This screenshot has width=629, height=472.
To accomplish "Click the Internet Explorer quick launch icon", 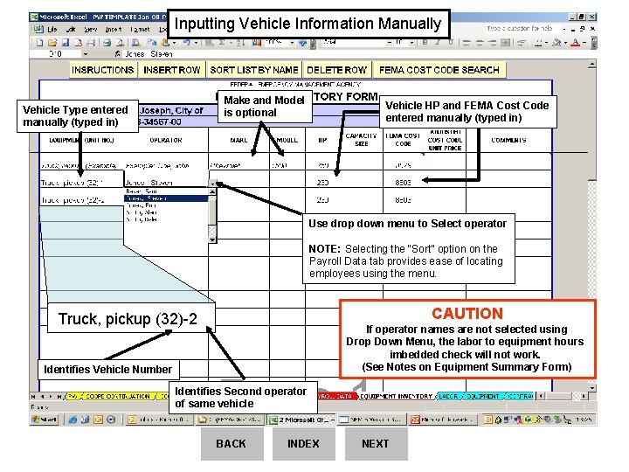I will click(x=73, y=420).
